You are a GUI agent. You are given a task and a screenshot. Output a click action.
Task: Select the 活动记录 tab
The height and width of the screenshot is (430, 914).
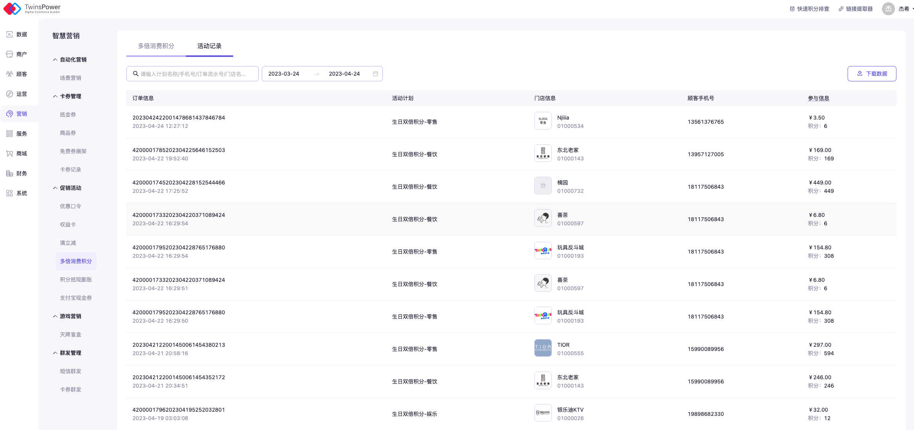pos(209,46)
